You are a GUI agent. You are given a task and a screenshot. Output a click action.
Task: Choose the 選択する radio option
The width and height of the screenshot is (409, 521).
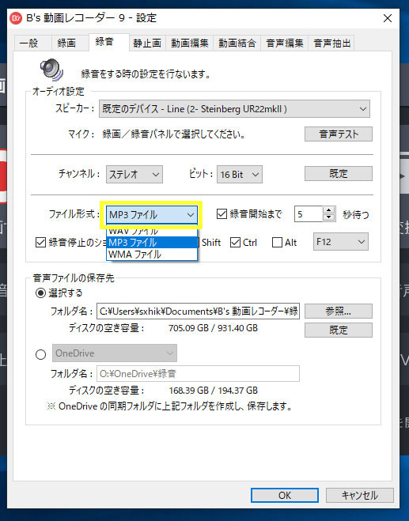[x=40, y=293]
